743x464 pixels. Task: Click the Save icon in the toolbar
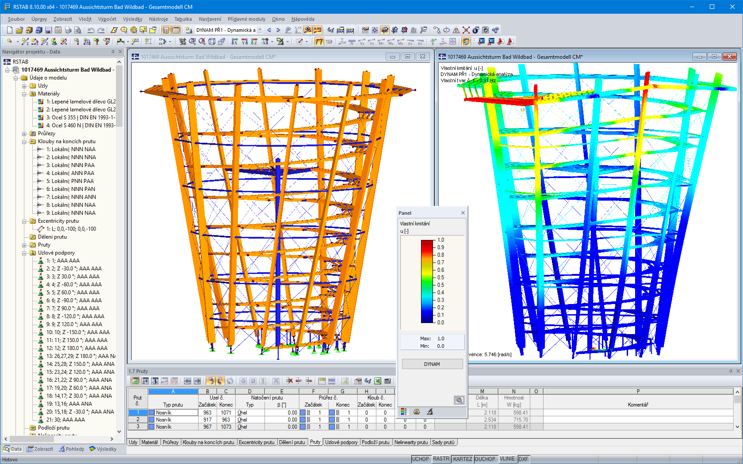point(47,30)
